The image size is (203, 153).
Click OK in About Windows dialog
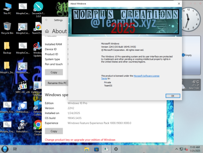point(173,96)
